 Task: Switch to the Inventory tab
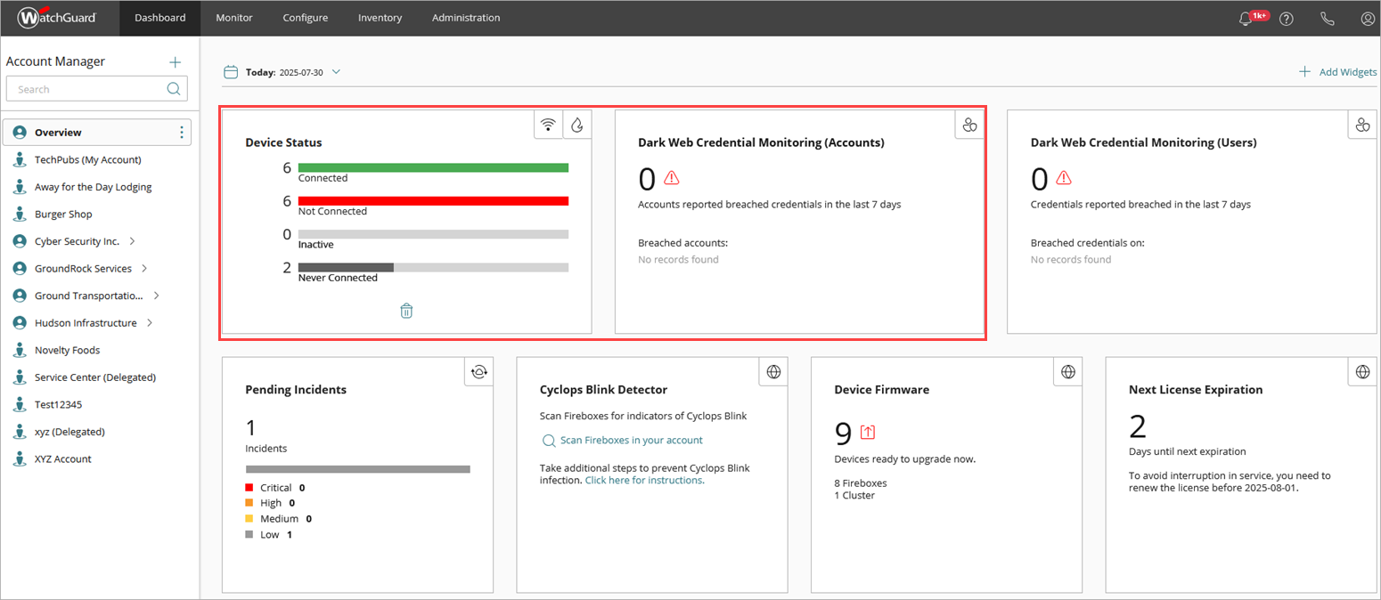(380, 18)
